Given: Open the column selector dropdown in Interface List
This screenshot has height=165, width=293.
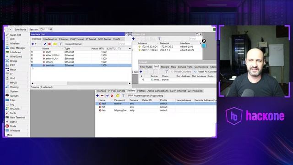Looking at the screenshot, I should [130, 49].
